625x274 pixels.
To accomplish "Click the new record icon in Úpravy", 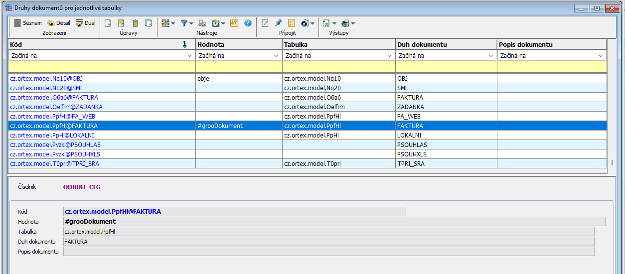I will (107, 23).
